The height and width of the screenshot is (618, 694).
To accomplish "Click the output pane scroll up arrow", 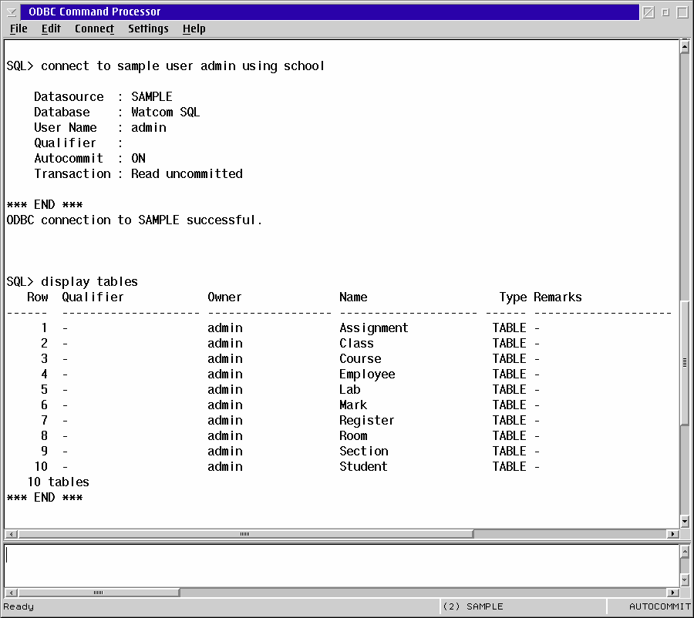I will coord(684,47).
